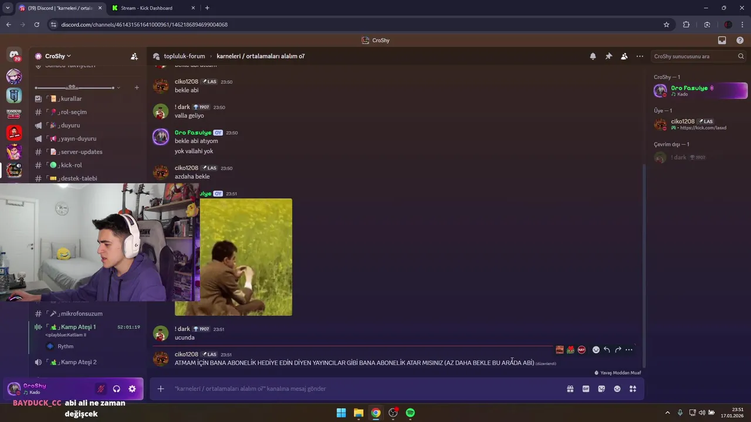
Task: Toggle headphone deafen in user panel
Action: pos(117,389)
